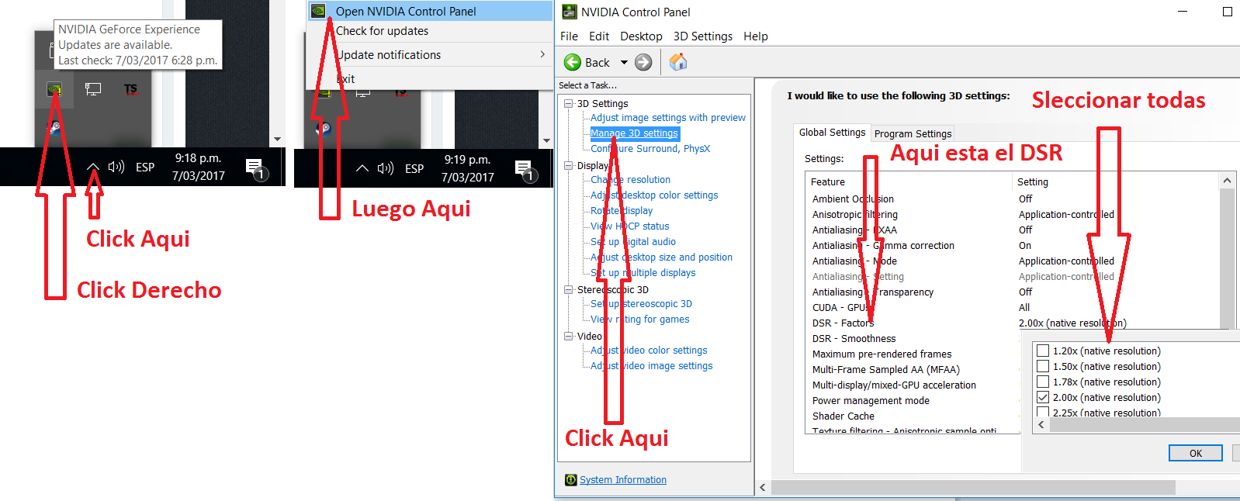This screenshot has width=1240, height=501.
Task: Open the File menu
Action: [x=569, y=36]
